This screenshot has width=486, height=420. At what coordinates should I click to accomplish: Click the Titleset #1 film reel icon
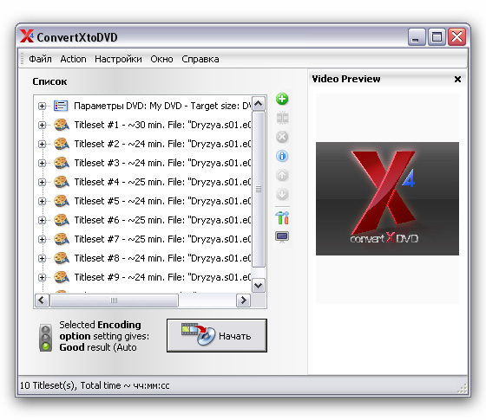62,125
